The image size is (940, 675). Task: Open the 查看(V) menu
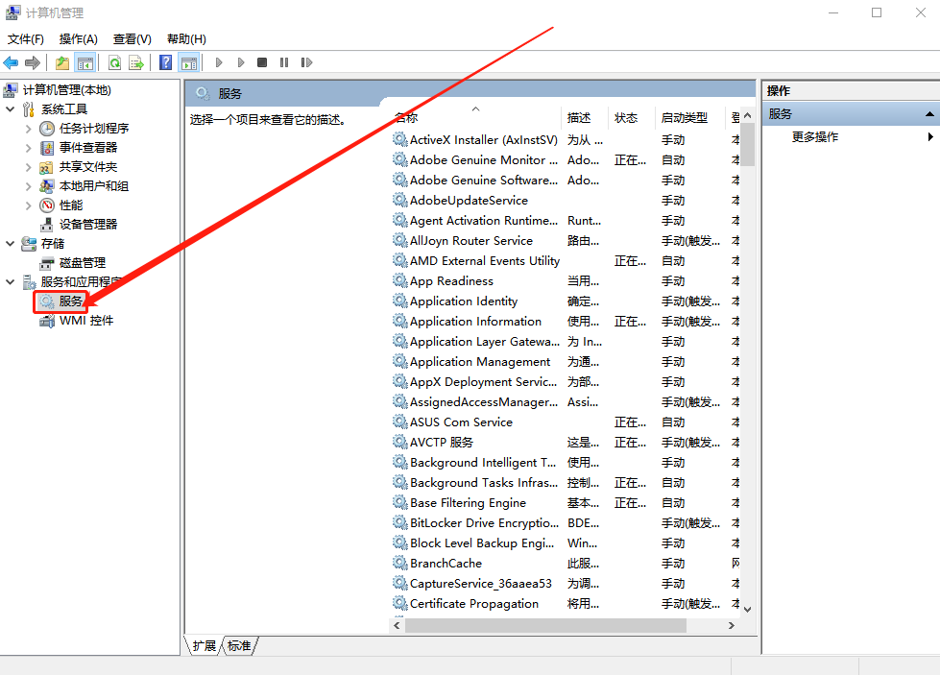132,38
